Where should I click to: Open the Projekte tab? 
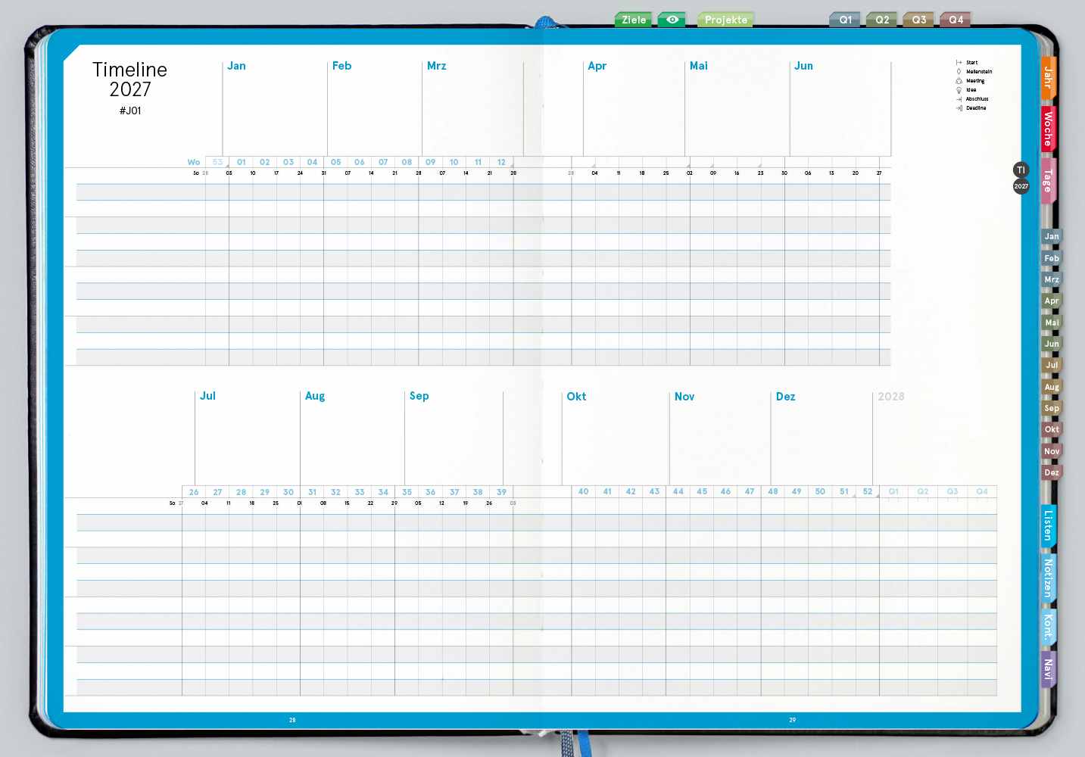tap(725, 20)
